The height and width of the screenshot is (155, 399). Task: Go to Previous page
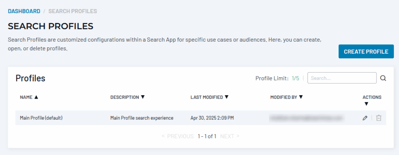178,136
